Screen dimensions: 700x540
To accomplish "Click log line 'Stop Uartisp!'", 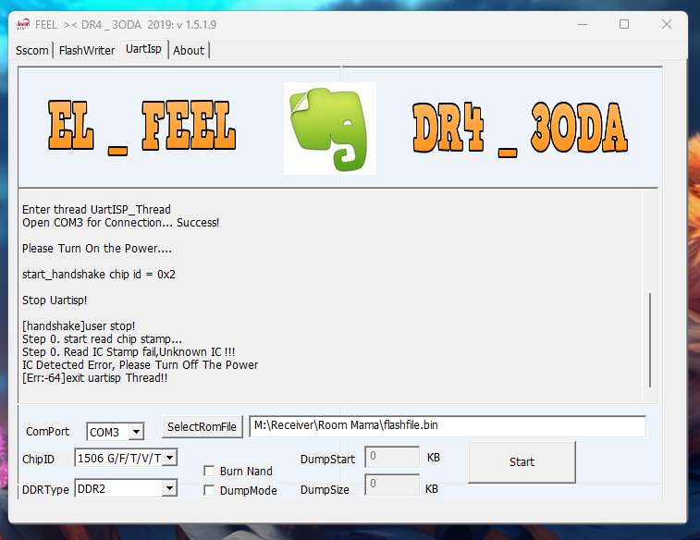I will tap(55, 301).
